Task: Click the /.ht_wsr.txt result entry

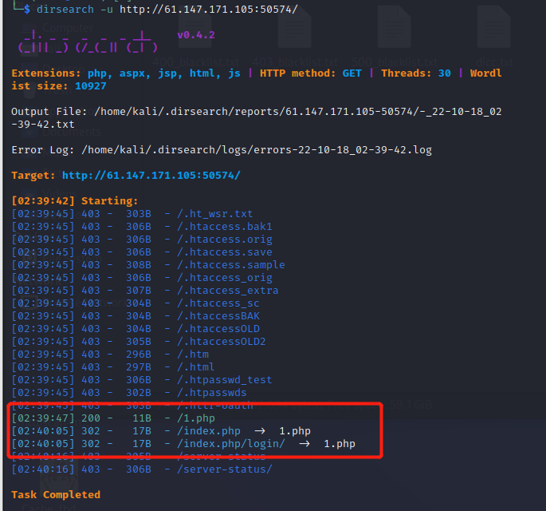Action: 214,213
